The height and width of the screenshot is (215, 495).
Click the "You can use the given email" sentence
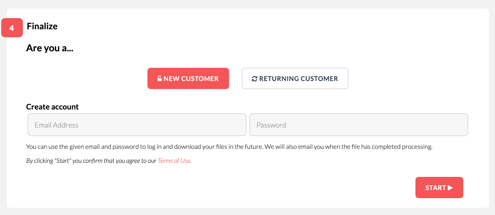(145, 147)
